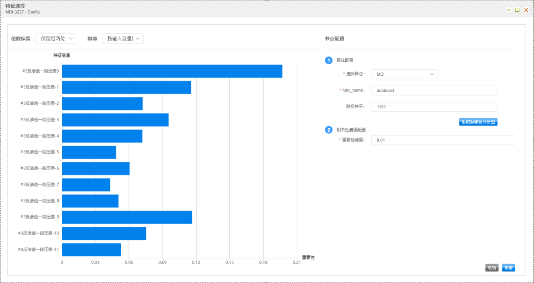Click the 生成重要性分析图 button
This screenshot has height=283, width=534.
pos(479,122)
